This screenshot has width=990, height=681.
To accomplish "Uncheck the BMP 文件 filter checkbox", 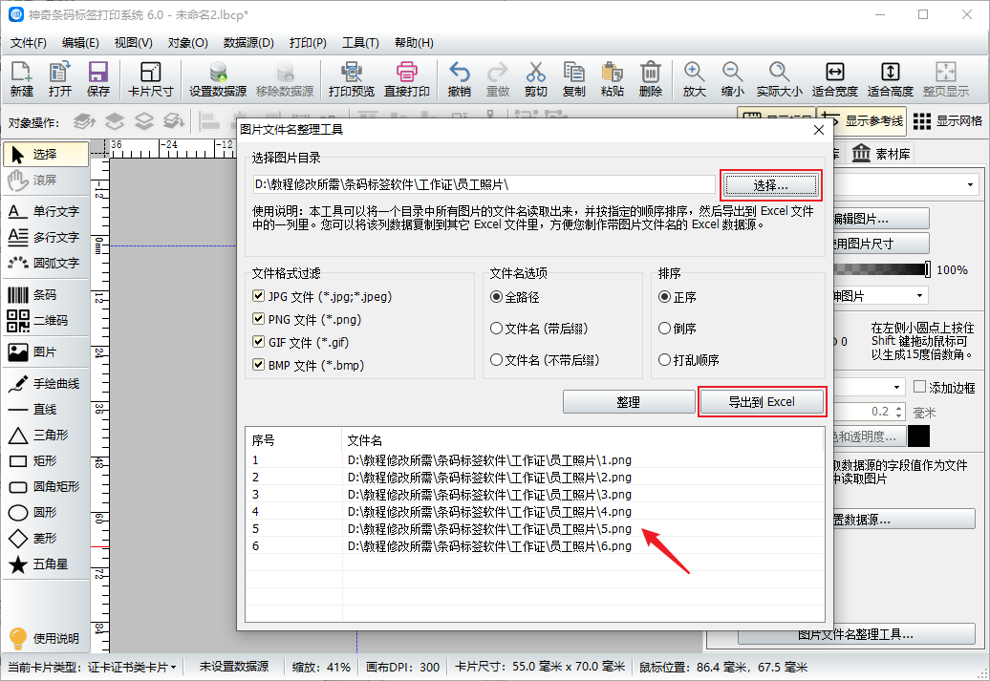I will (x=259, y=365).
